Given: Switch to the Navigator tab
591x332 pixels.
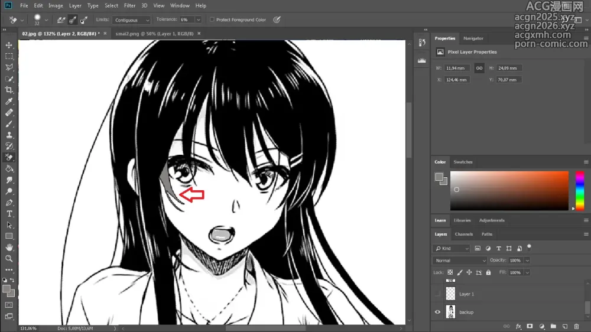Looking at the screenshot, I should pos(473,38).
